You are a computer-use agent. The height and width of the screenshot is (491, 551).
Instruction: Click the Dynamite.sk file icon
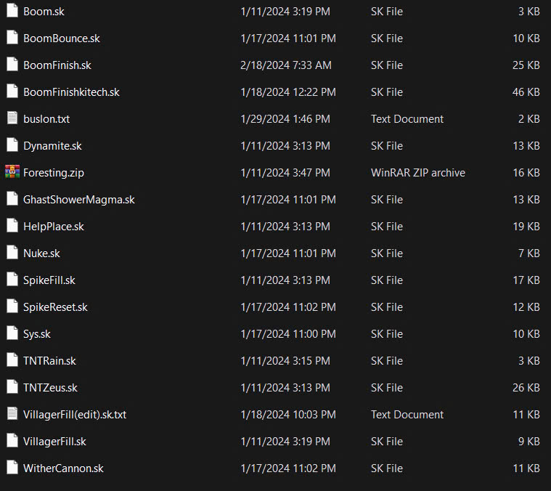coord(12,145)
